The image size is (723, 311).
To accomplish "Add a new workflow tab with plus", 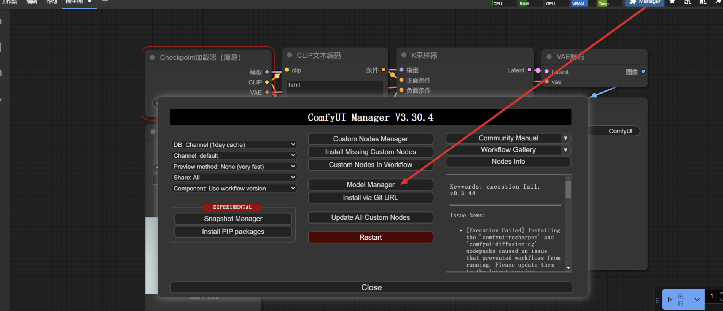I will pos(105,2).
